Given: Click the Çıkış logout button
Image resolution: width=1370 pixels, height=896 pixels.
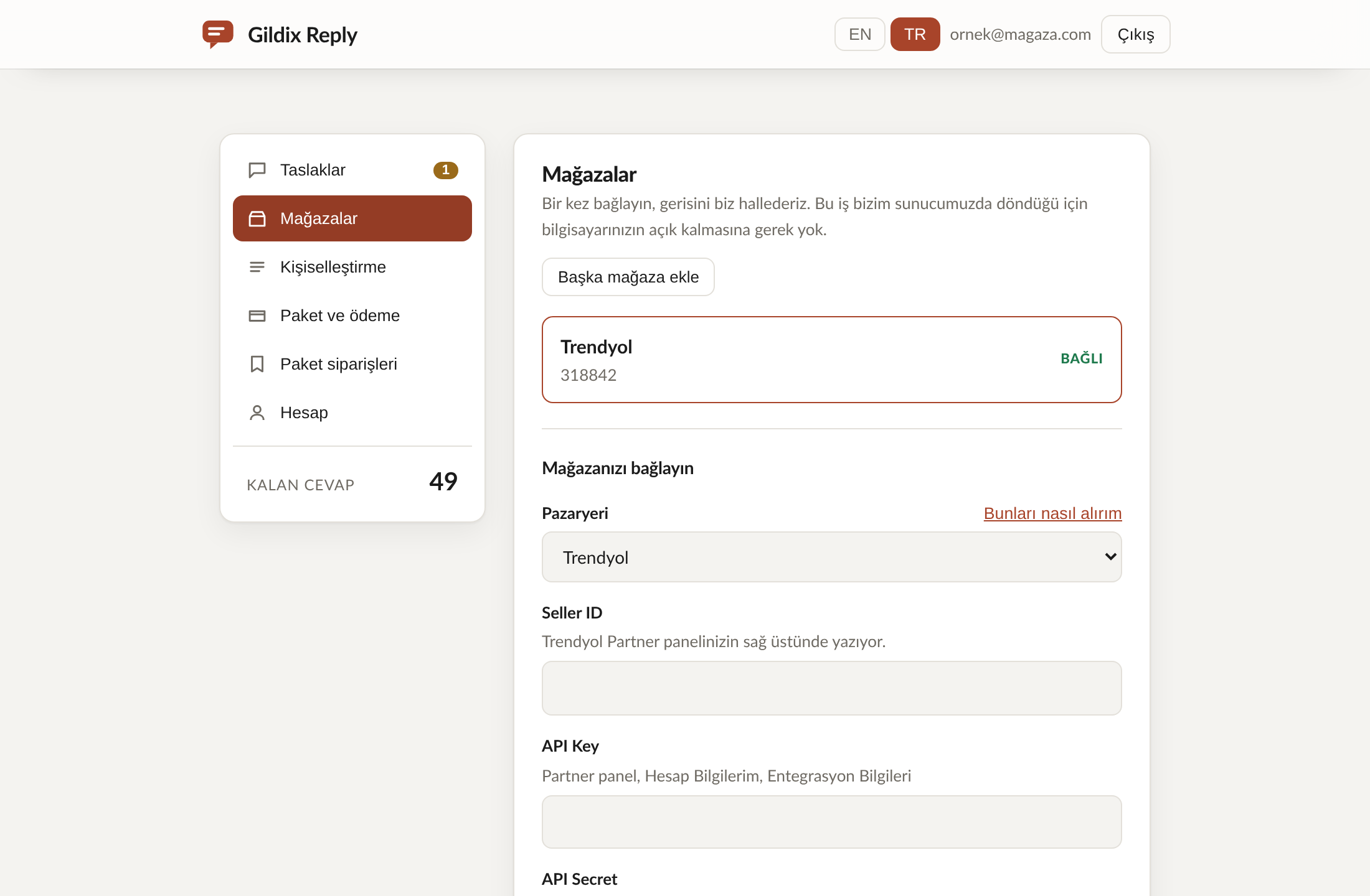Looking at the screenshot, I should click(1136, 34).
